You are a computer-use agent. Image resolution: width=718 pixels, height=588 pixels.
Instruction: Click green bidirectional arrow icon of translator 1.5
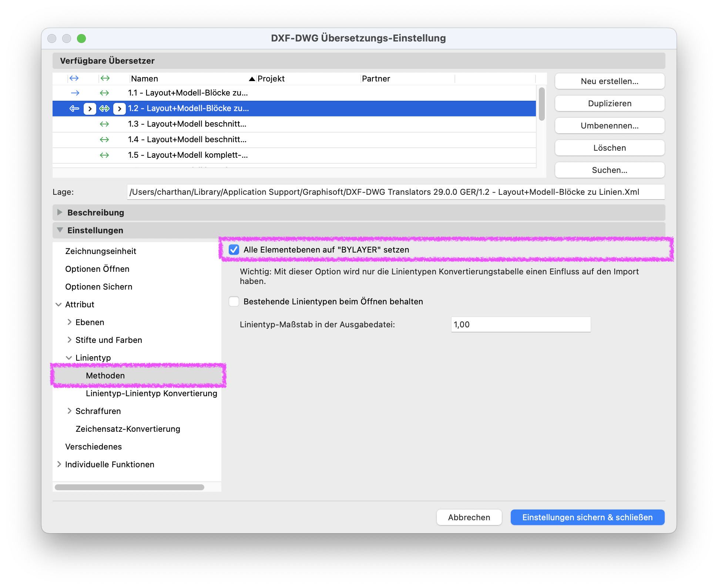coord(104,155)
